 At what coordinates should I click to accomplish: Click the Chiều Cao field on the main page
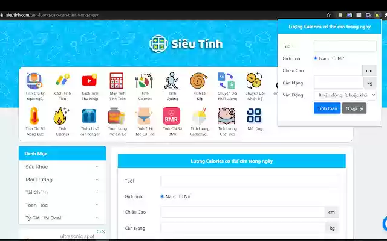point(242,212)
